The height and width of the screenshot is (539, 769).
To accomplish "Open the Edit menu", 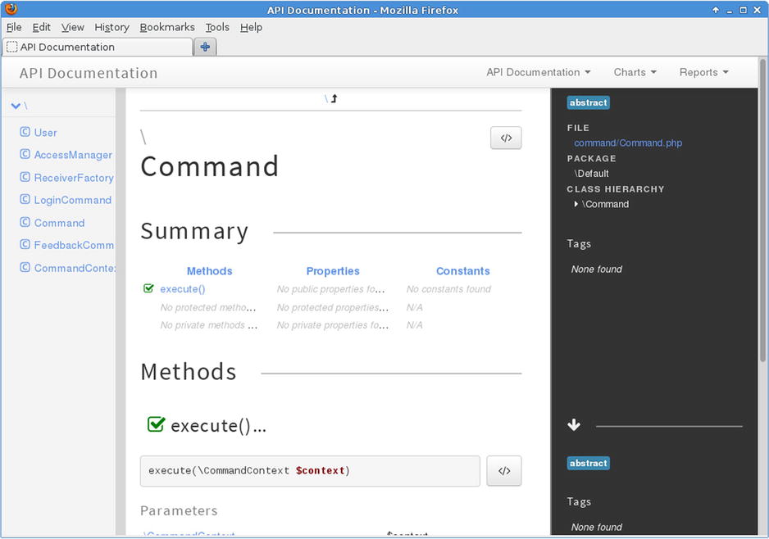I will (x=41, y=27).
